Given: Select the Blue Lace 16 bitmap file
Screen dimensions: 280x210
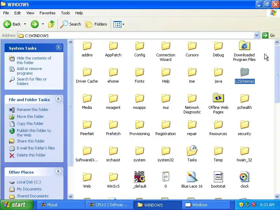Looking at the screenshot, I should (x=192, y=180).
